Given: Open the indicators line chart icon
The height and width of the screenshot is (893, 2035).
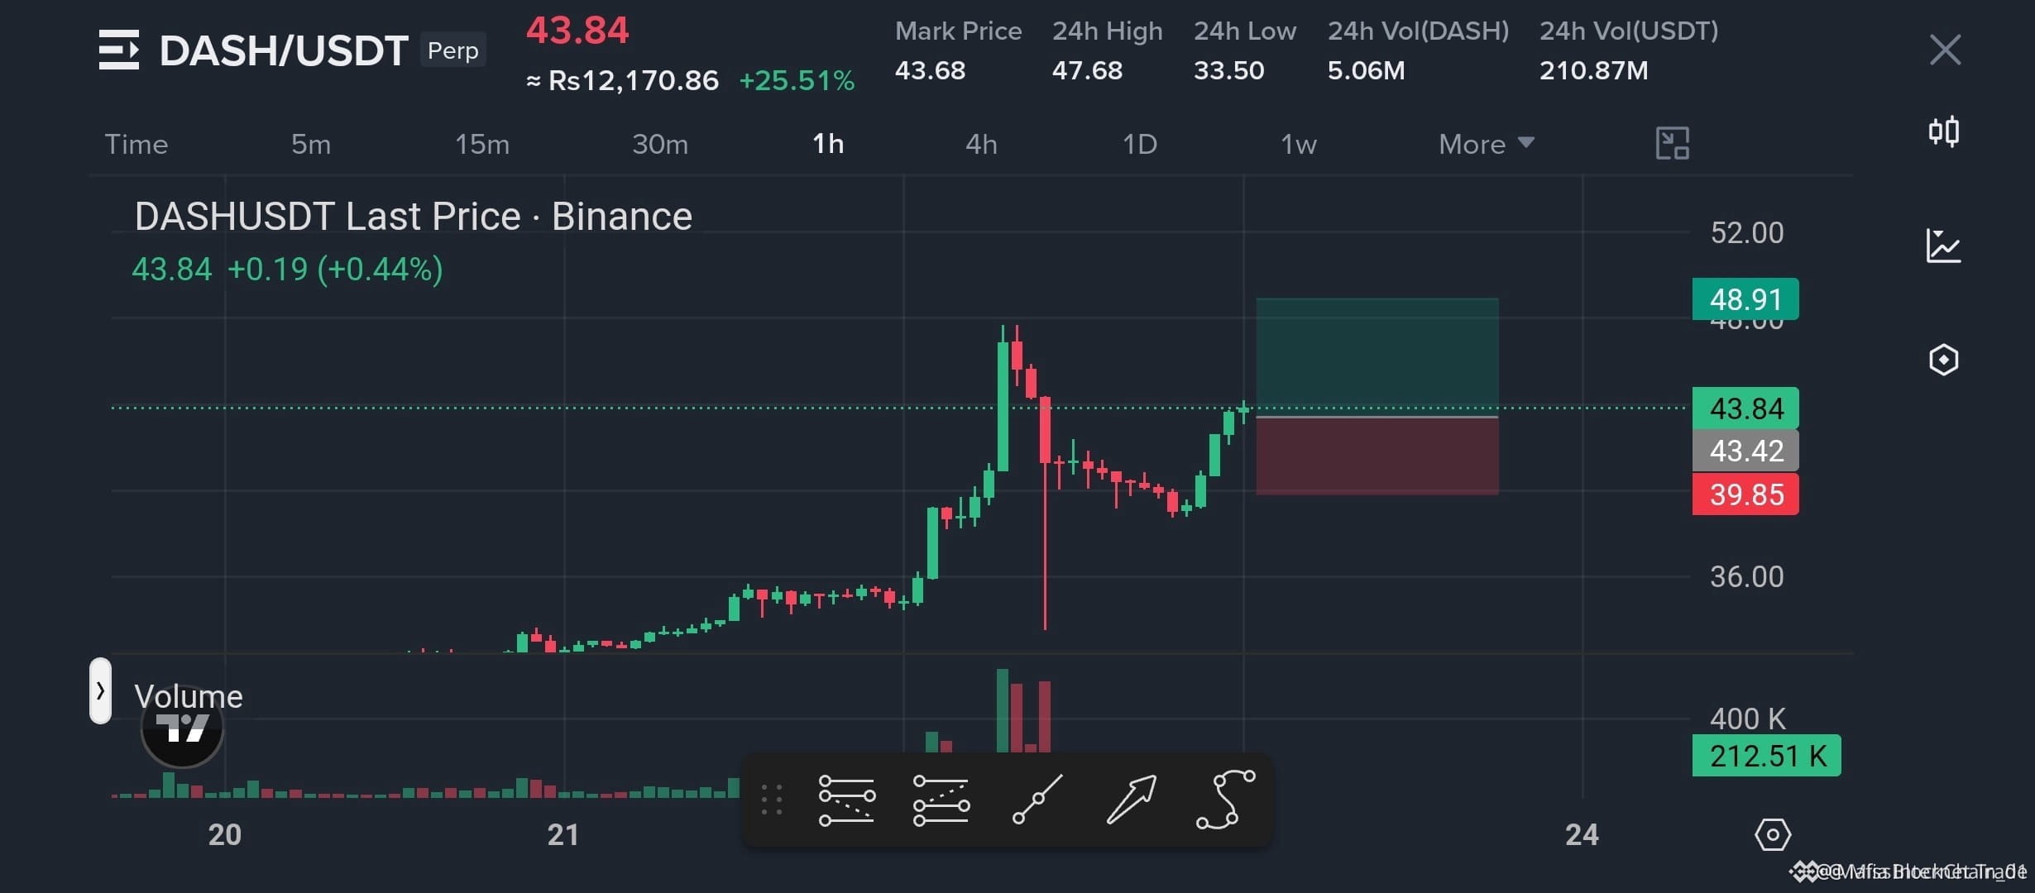Looking at the screenshot, I should coord(1943,246).
